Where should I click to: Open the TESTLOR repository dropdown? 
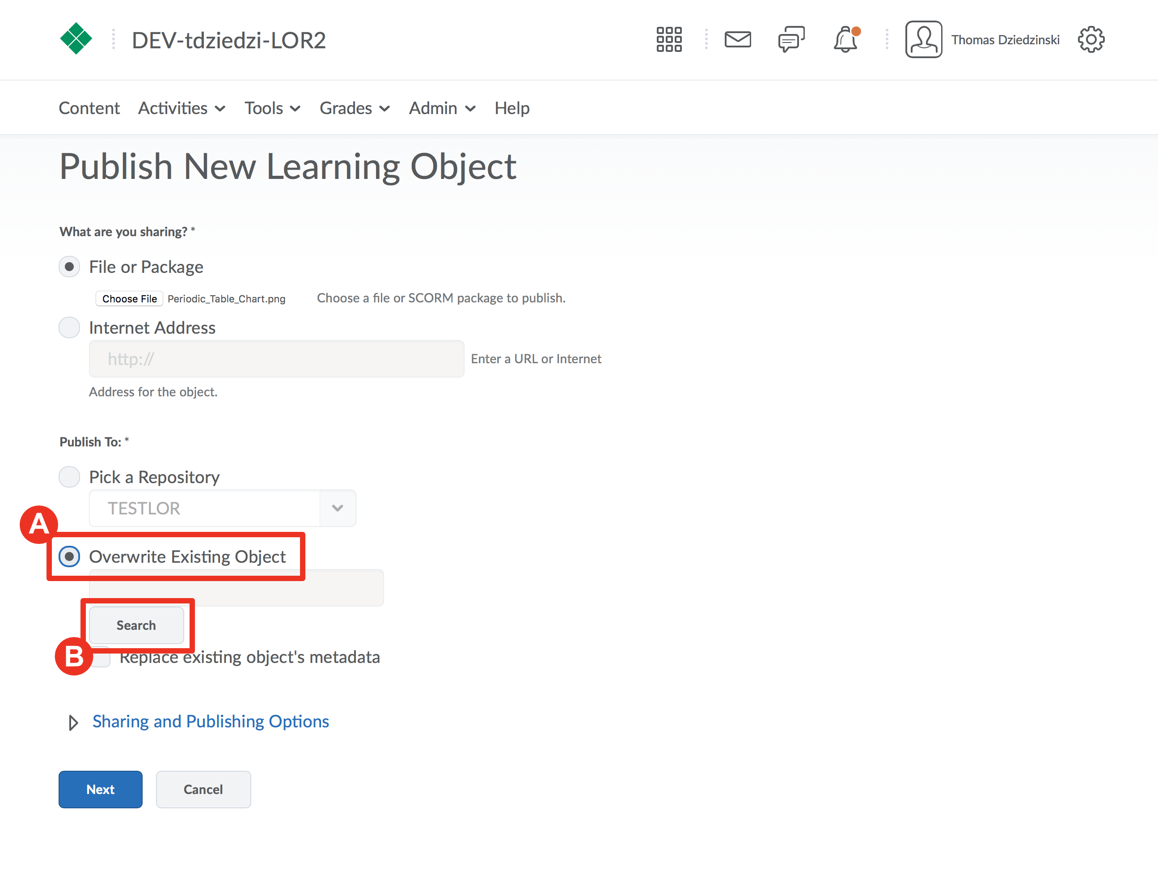(x=222, y=508)
